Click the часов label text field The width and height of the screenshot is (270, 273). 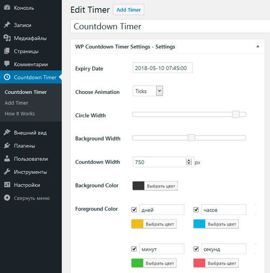pyautogui.click(x=224, y=209)
